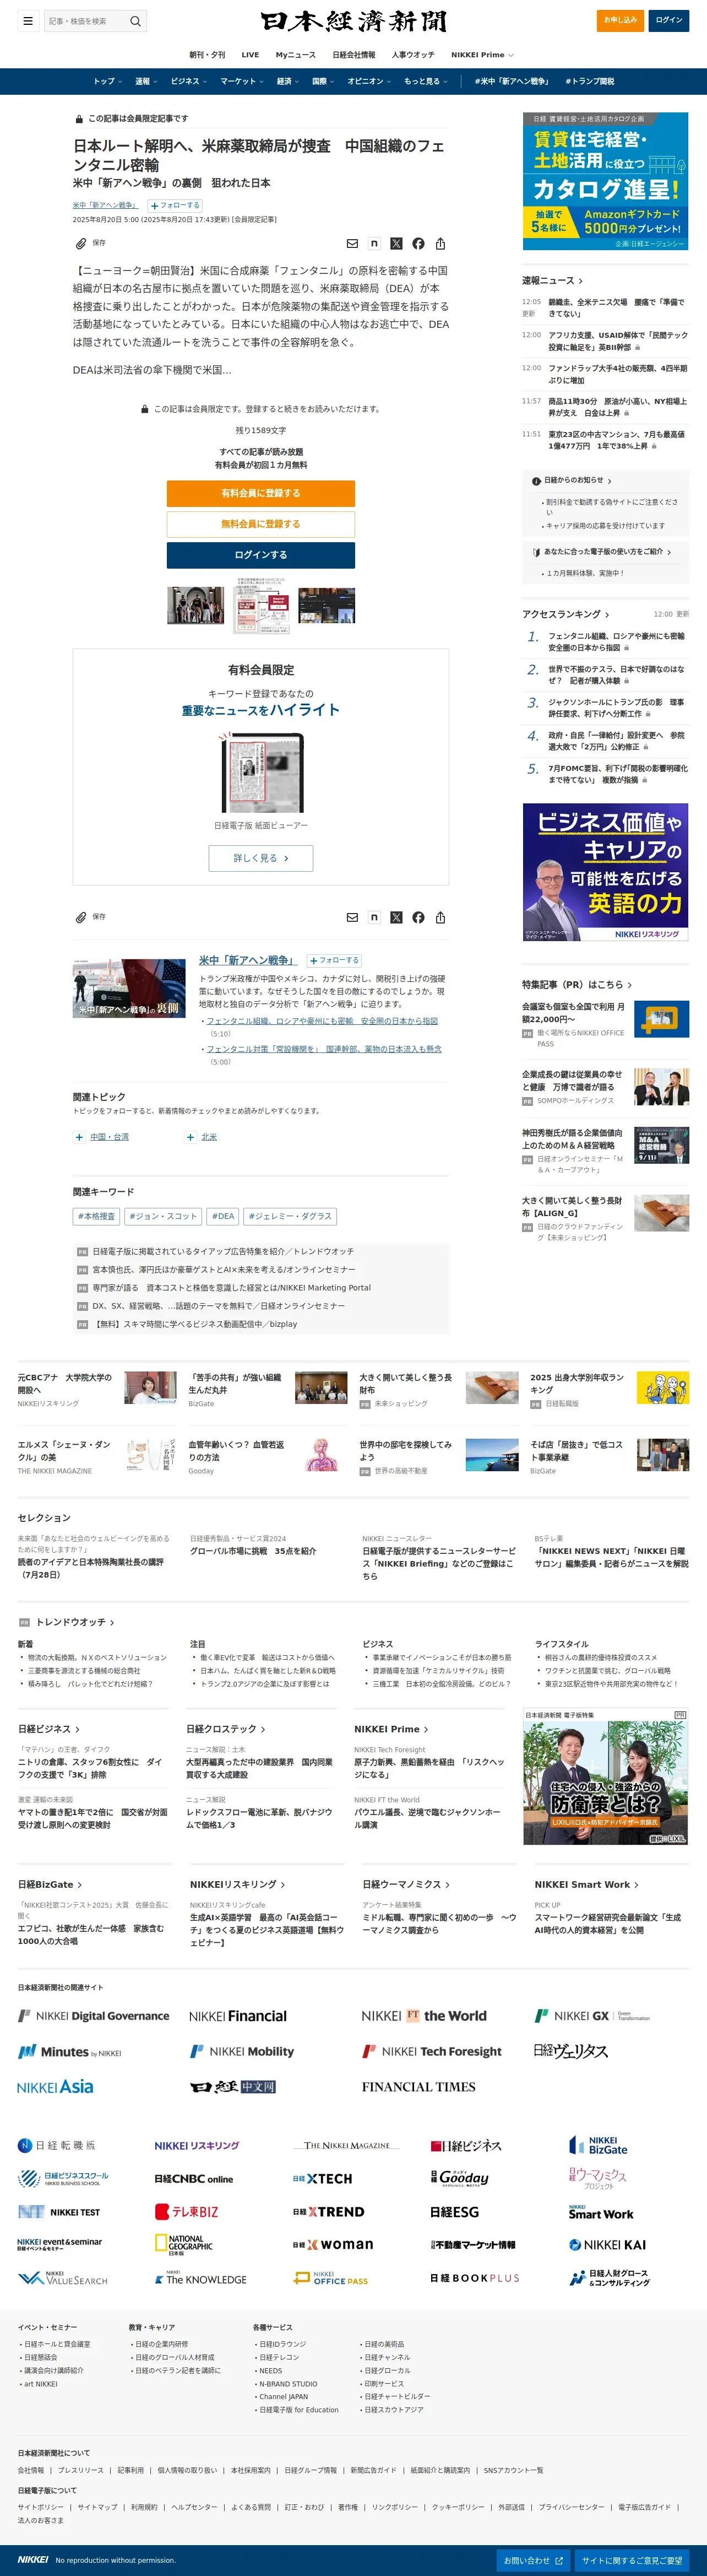This screenshot has width=707, height=2576.
Task: Click the 日本経済新聞 masthead logo
Action: click(353, 21)
